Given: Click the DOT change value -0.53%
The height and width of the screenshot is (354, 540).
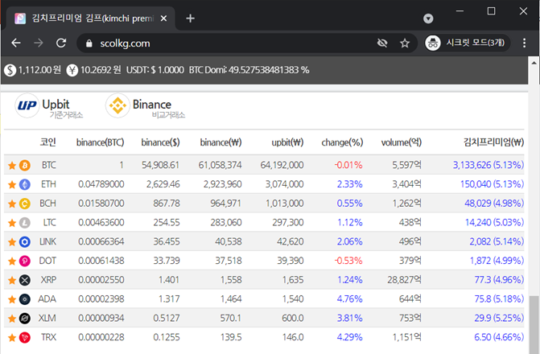Looking at the screenshot, I should (348, 261).
